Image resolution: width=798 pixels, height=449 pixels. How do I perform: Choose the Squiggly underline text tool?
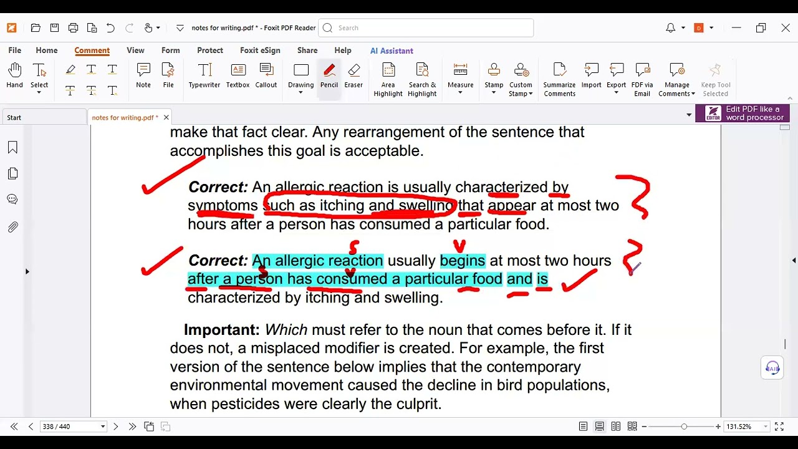91,69
